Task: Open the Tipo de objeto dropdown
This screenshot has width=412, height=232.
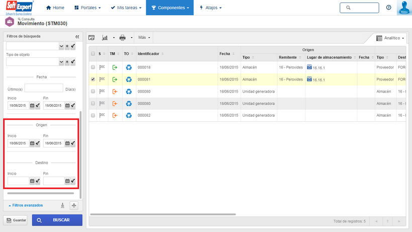Action: click(61, 62)
